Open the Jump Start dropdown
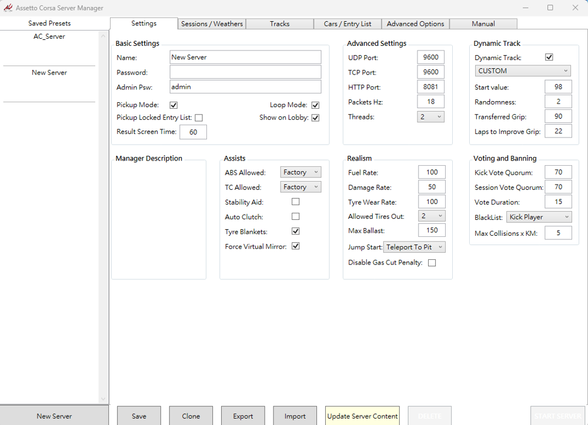This screenshot has width=588, height=425. 415,247
